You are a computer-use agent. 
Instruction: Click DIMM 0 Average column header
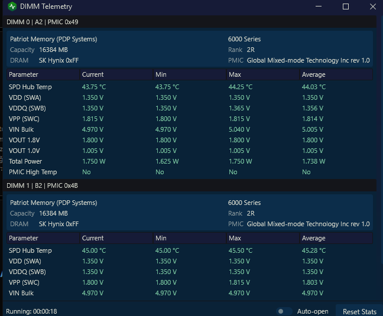(x=336, y=74)
